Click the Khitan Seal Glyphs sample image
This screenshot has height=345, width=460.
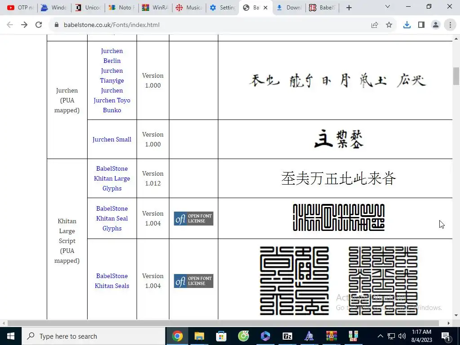pyautogui.click(x=339, y=217)
